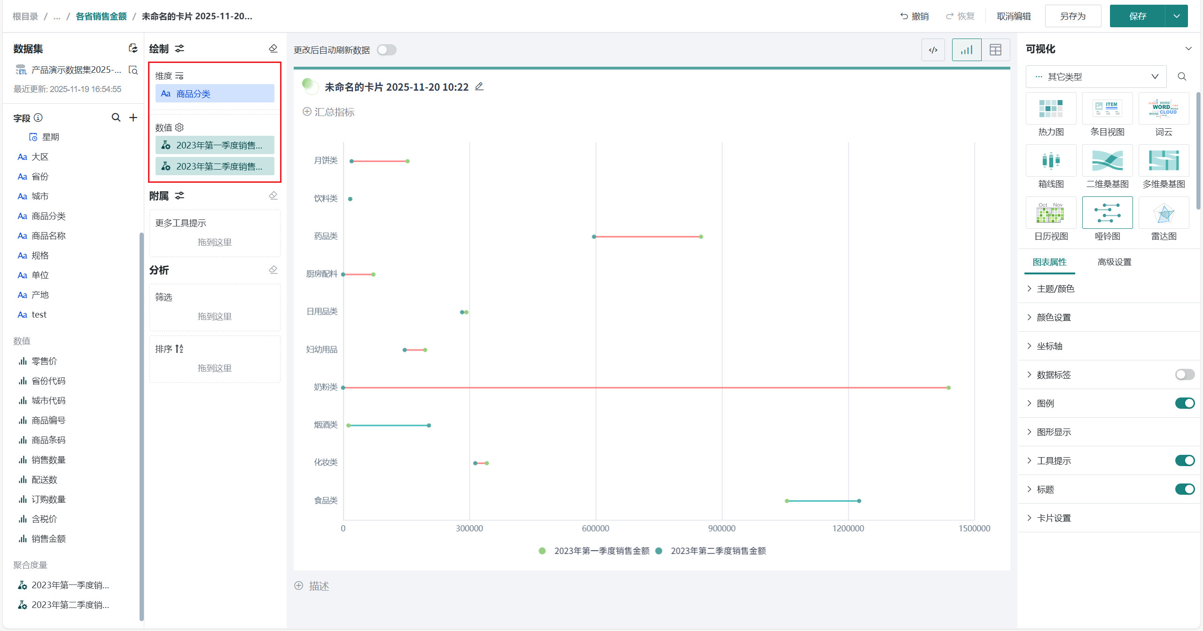Choose the box plot chart icon
The width and height of the screenshot is (1203, 631).
coord(1051,161)
